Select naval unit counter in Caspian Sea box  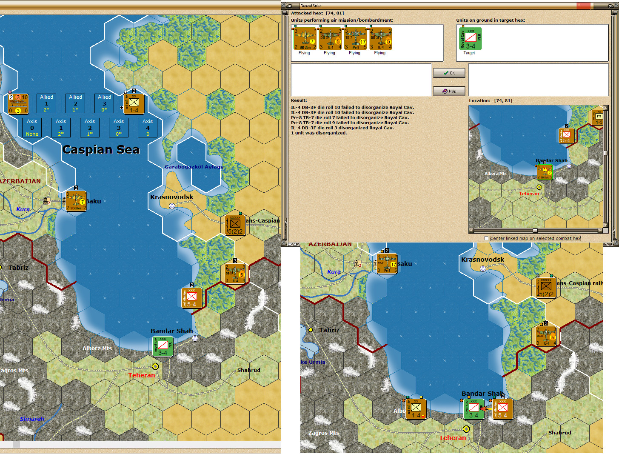click(x=18, y=104)
